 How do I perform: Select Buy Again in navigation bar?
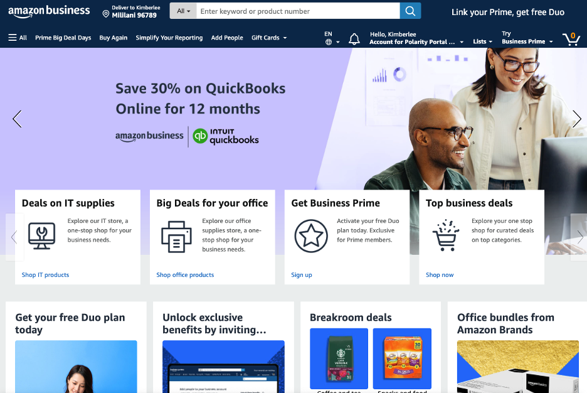click(113, 38)
